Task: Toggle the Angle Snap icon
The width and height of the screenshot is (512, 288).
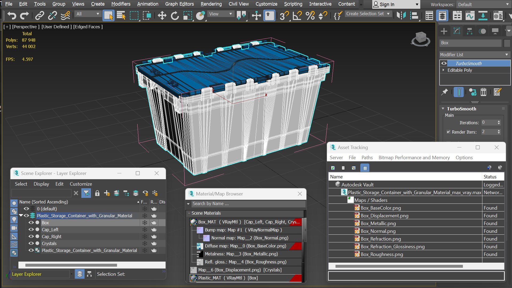Action: coord(297,15)
